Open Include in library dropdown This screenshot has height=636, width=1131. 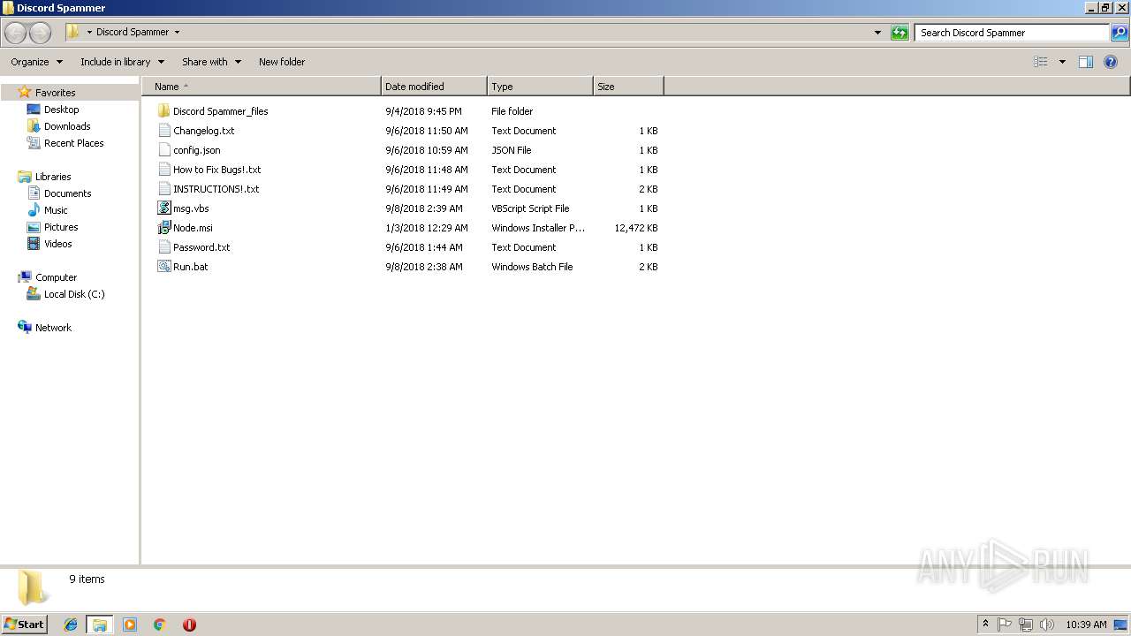click(x=122, y=62)
